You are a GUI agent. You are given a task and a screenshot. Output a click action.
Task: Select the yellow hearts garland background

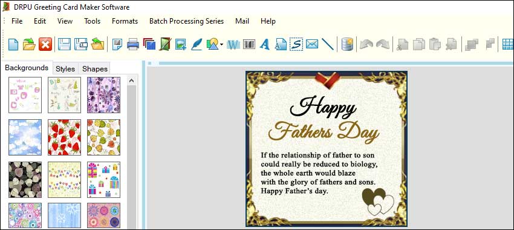point(64,180)
